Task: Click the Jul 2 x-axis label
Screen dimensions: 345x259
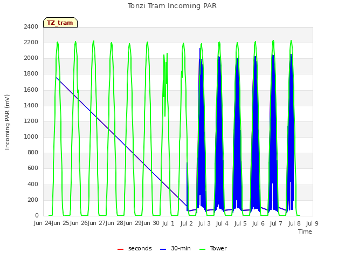Action: click(187, 224)
